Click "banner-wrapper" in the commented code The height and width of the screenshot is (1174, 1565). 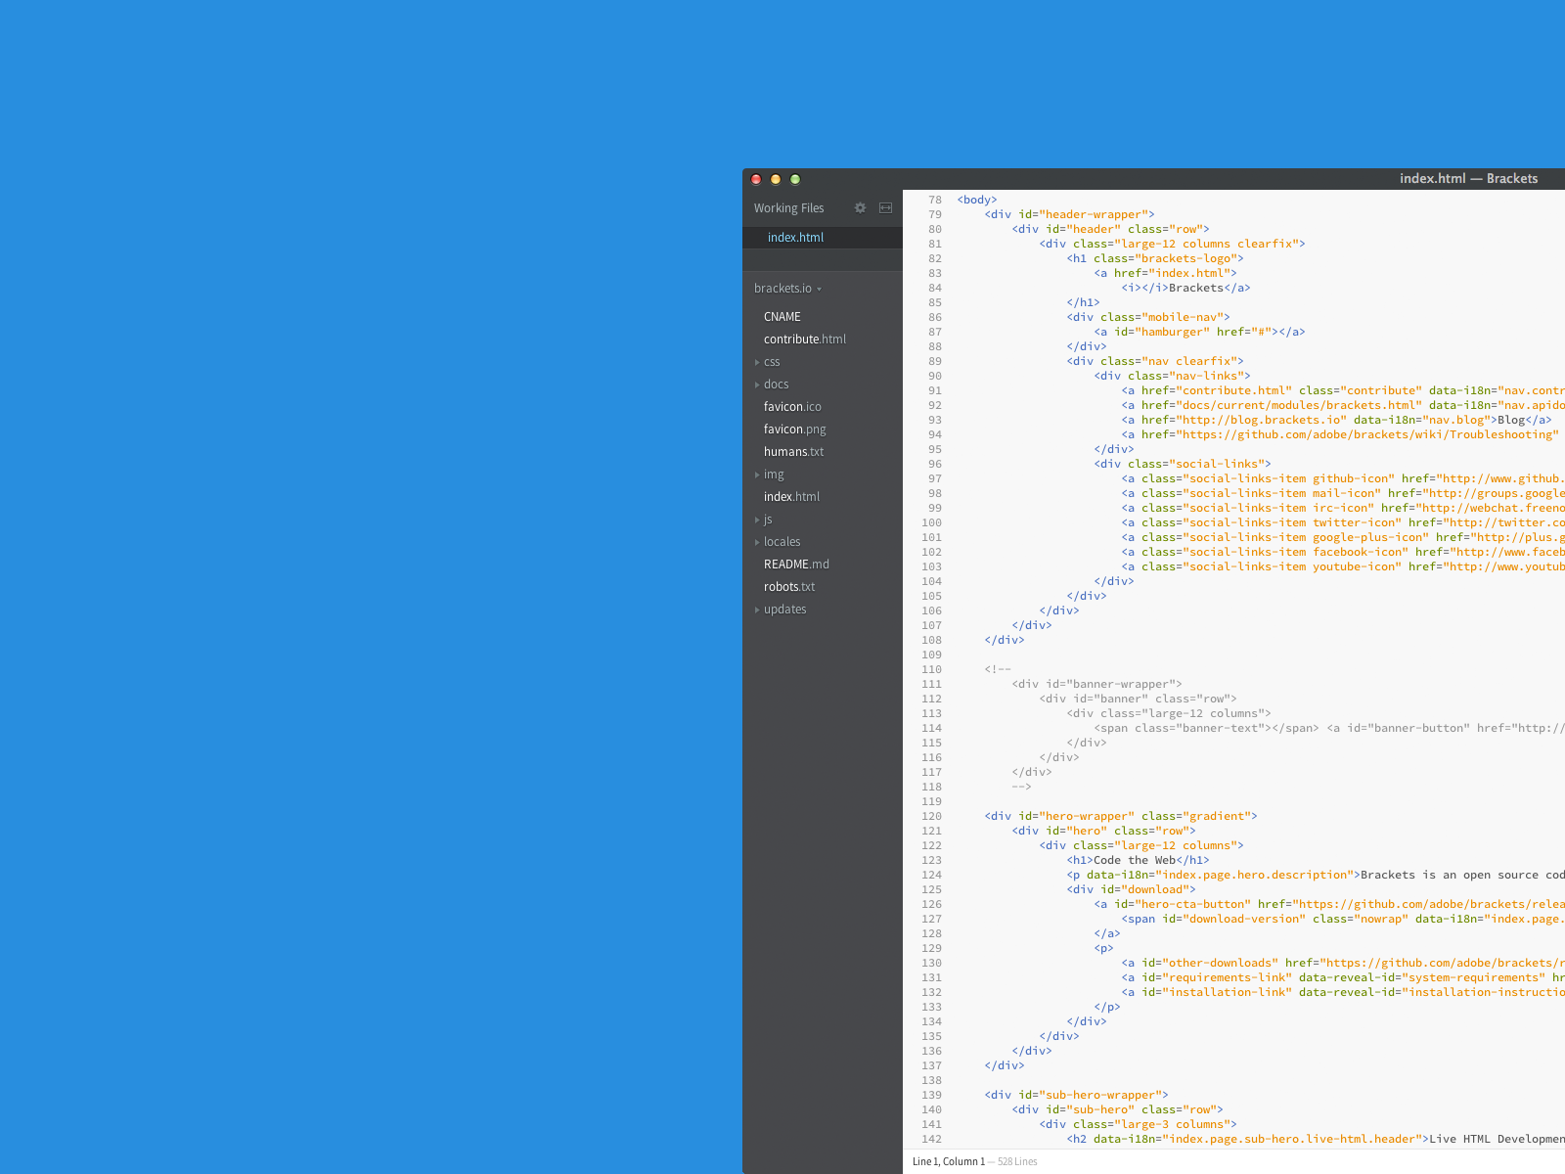1120,684
